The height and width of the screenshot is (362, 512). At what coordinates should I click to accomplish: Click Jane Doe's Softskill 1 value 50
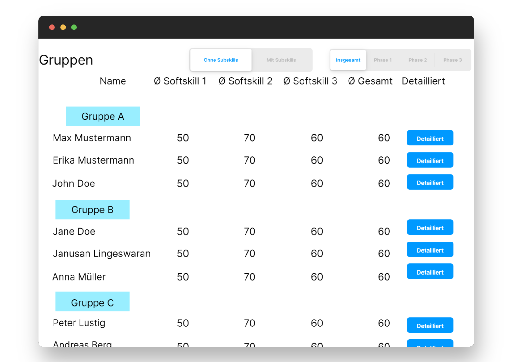click(x=183, y=231)
